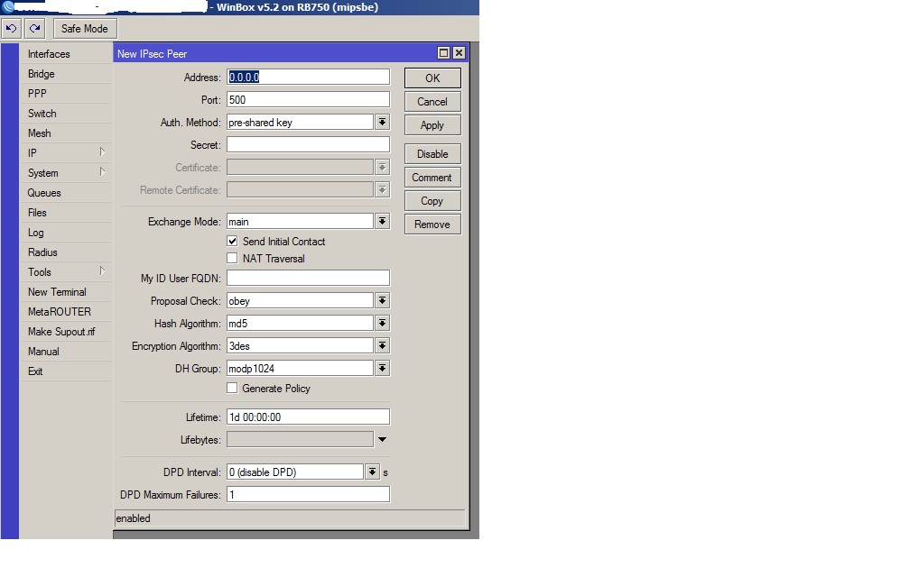Click the Comment button

click(x=432, y=178)
